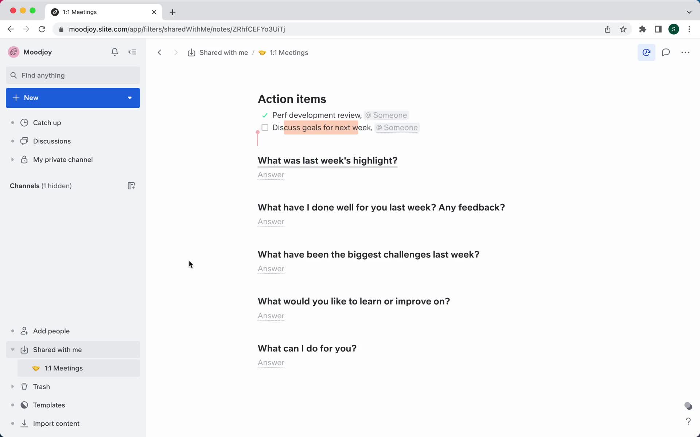Click the Moodjoy workspace logo

13,52
